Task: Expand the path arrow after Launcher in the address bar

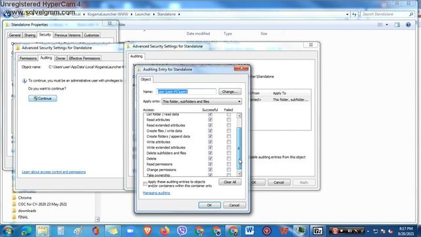Action: [154, 14]
